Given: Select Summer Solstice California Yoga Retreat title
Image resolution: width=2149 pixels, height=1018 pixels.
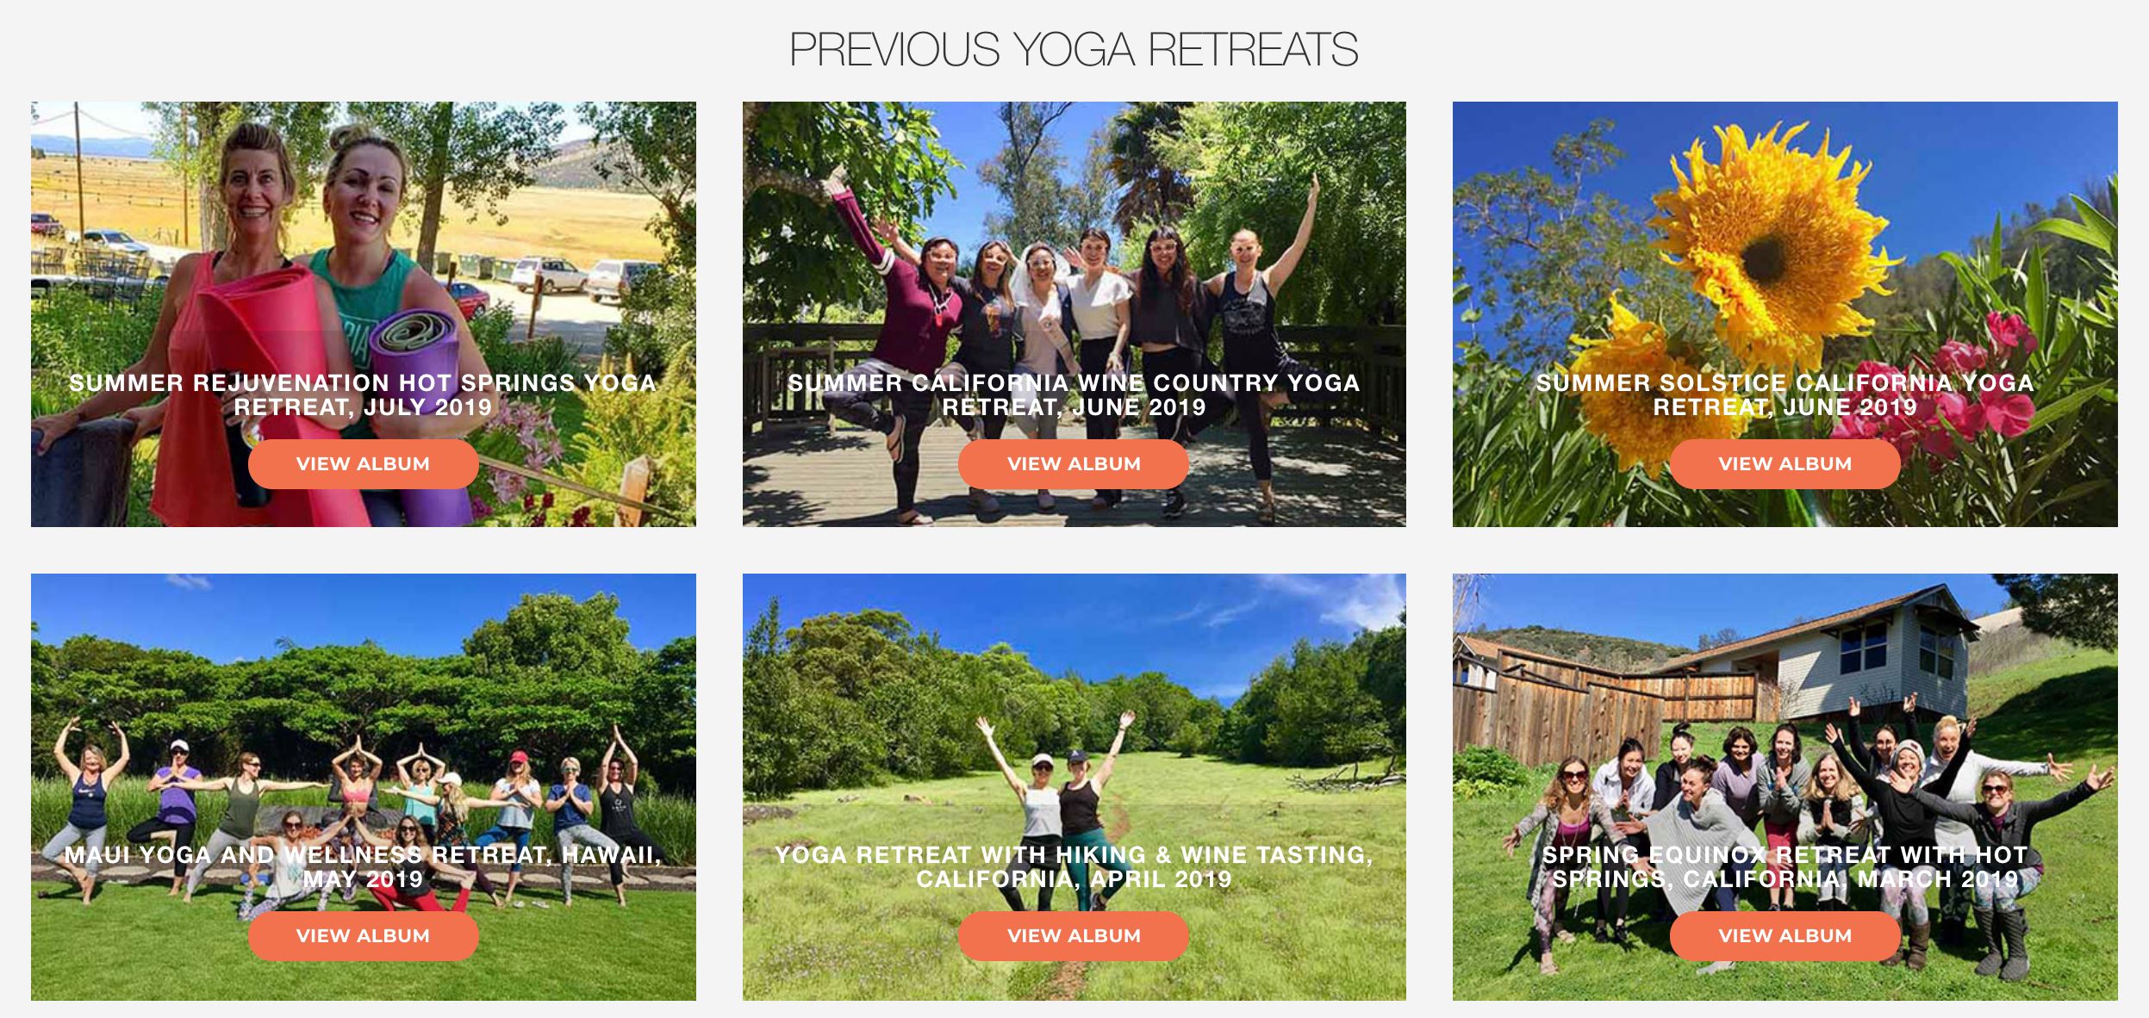Looking at the screenshot, I should (1785, 395).
